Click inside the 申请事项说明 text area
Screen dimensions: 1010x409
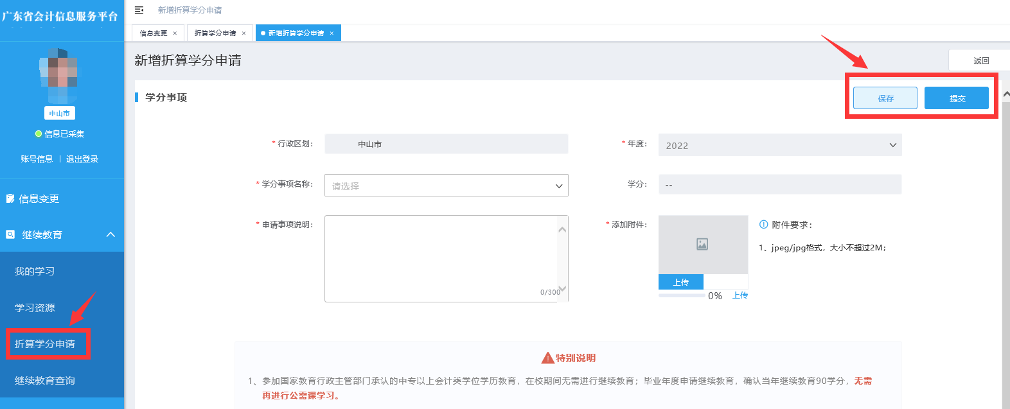[x=441, y=258]
